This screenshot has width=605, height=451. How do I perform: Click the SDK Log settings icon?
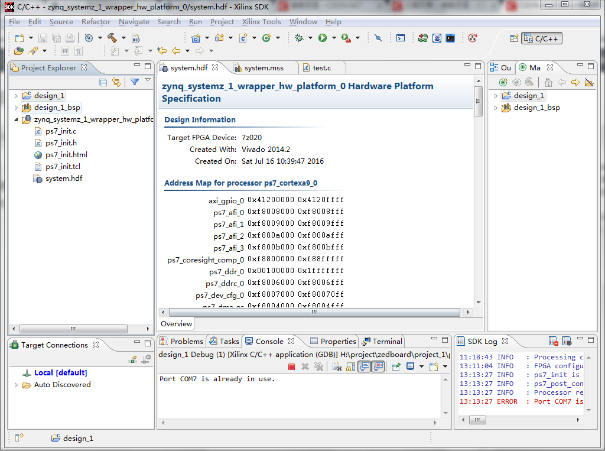pos(567,341)
